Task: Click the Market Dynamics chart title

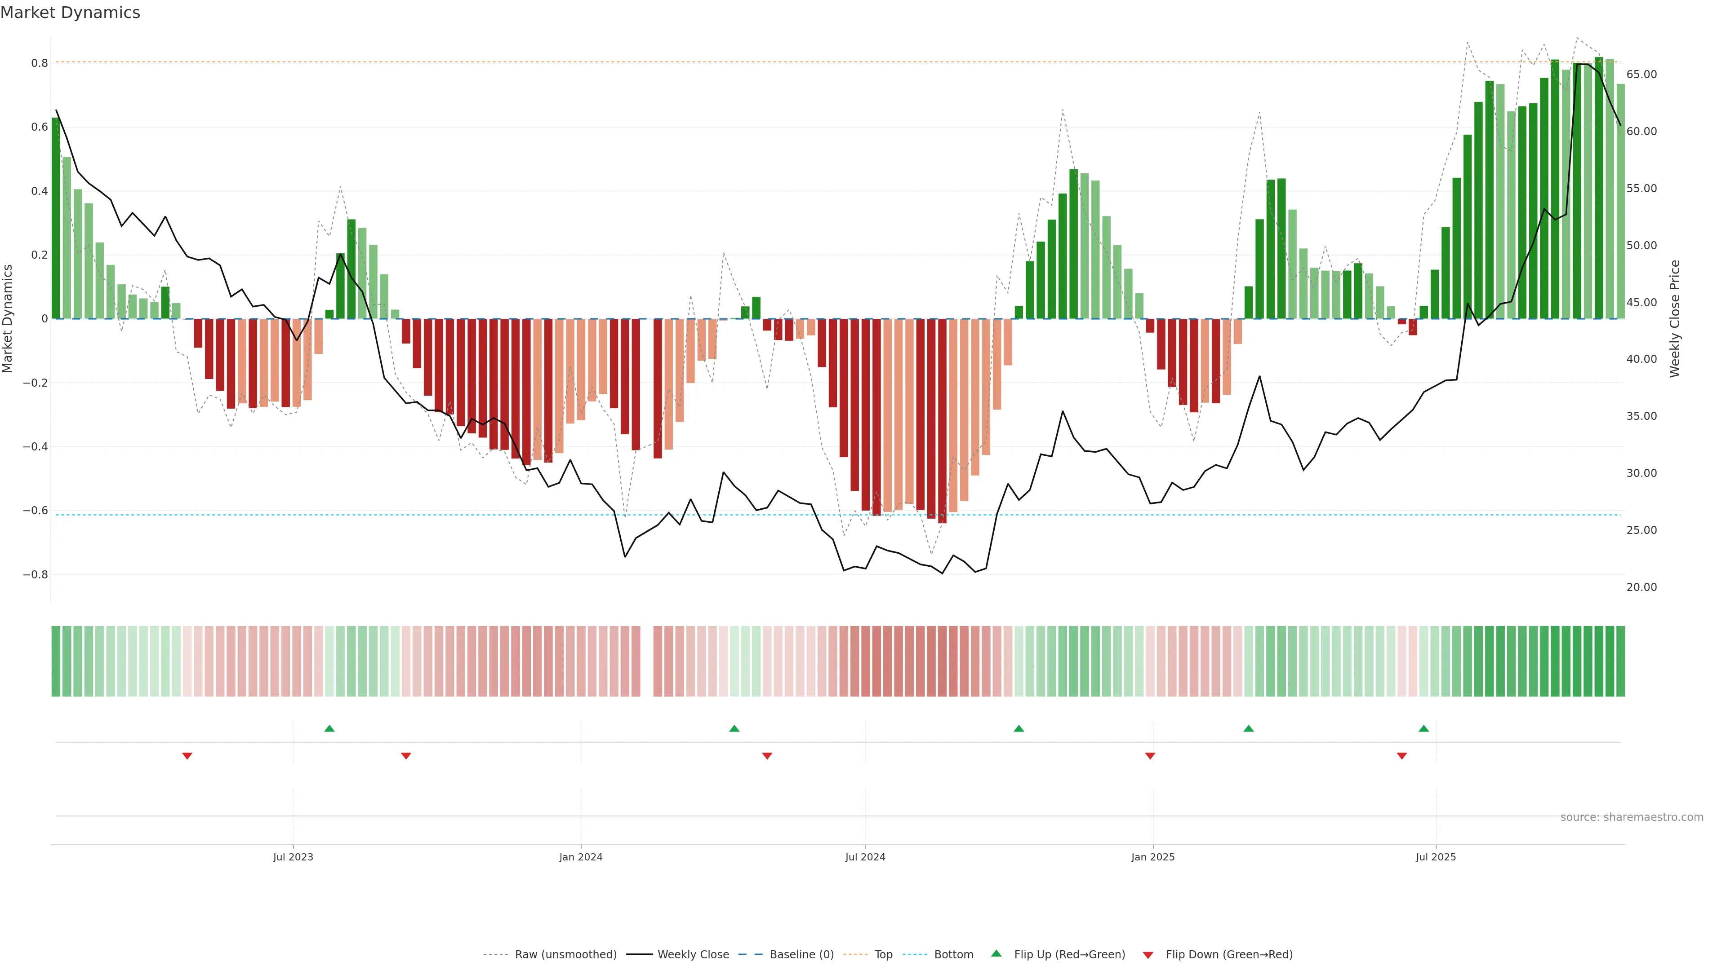Action: pos(71,13)
